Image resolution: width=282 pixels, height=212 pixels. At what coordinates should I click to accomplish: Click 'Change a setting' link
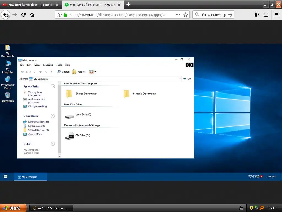37,106
